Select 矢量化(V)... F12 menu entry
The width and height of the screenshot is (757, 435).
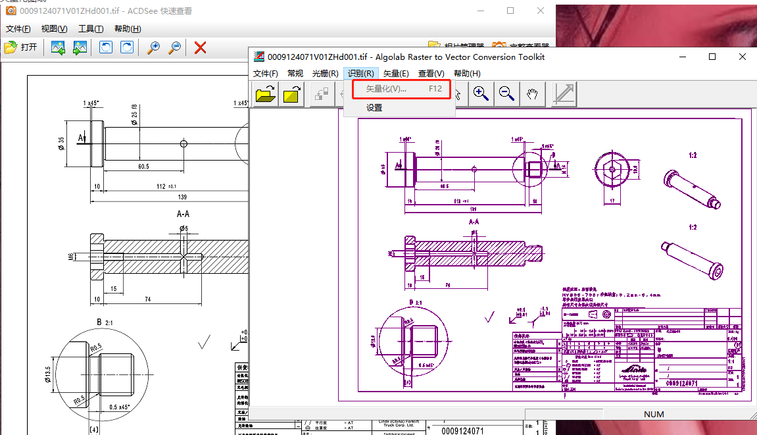401,89
